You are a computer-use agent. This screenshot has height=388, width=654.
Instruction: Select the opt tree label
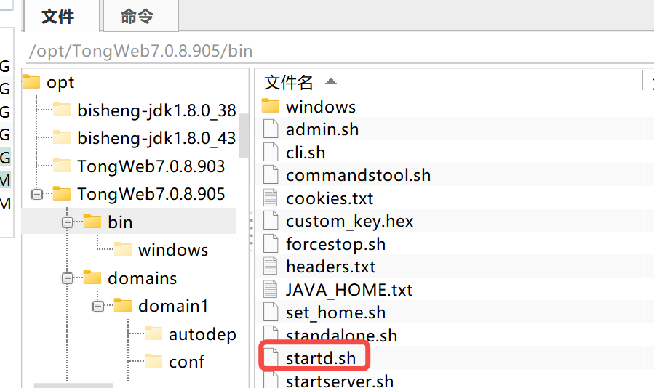(x=60, y=83)
